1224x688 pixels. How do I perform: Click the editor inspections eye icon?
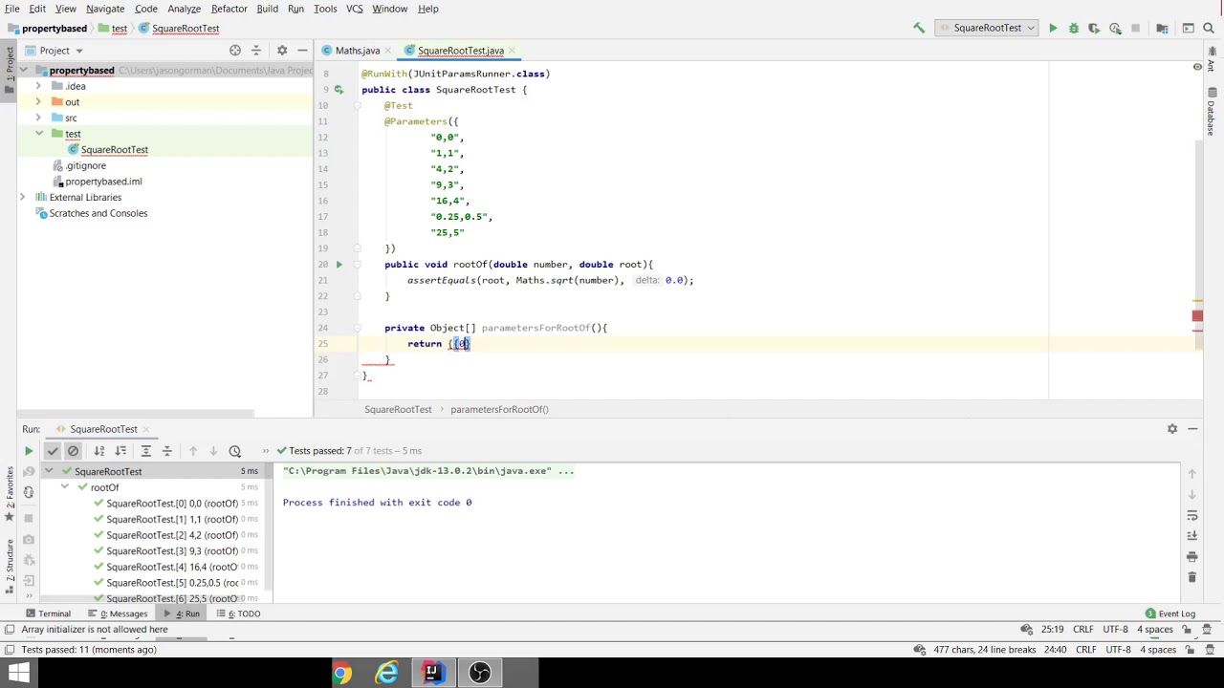coord(1197,67)
